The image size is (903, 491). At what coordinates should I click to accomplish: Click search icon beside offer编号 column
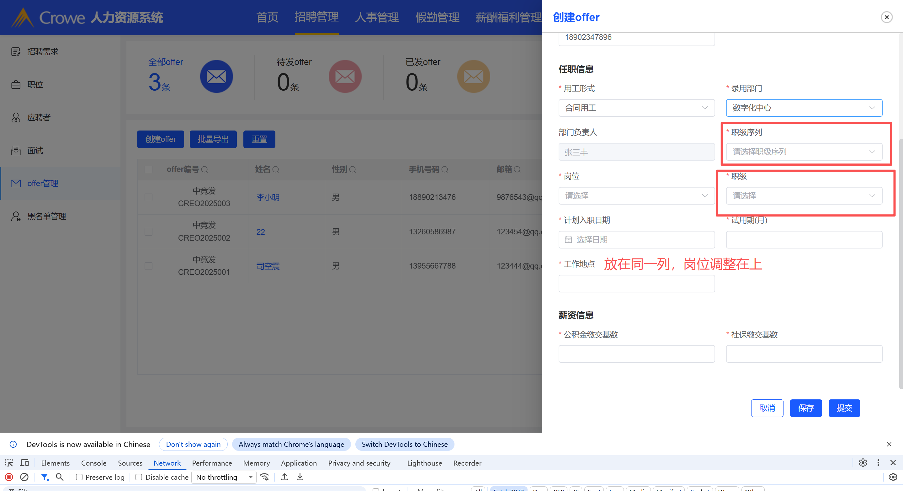[205, 170]
